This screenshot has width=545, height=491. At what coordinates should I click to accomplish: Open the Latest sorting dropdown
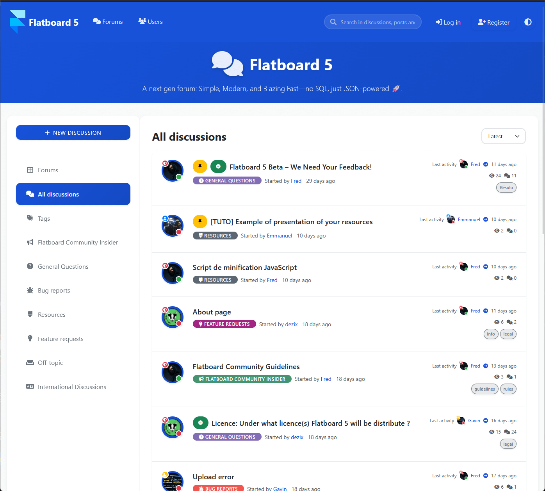(503, 136)
